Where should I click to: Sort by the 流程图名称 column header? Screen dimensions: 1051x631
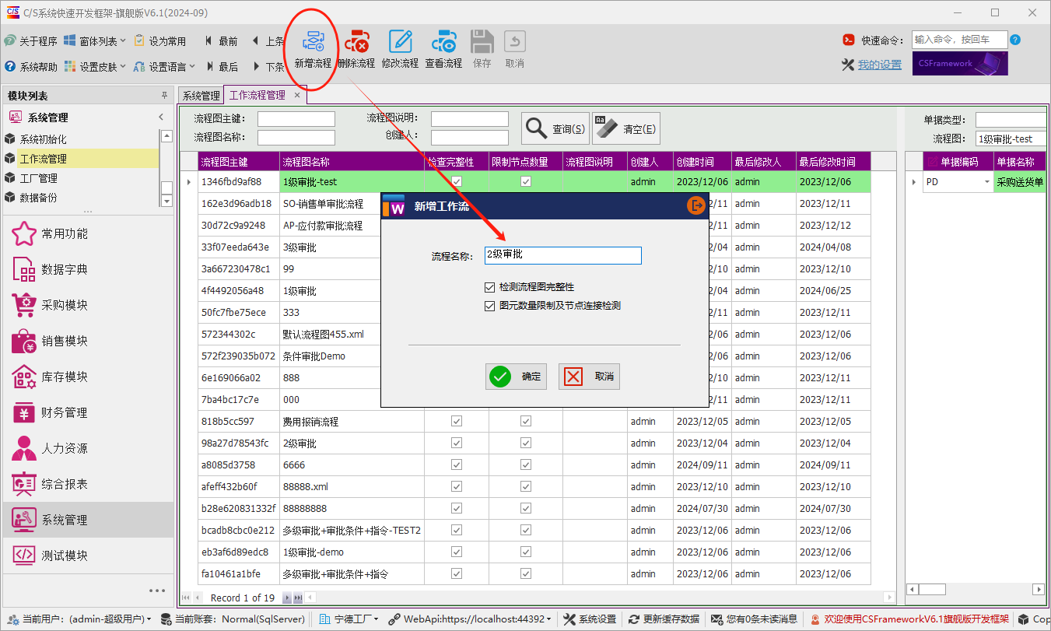click(x=352, y=162)
